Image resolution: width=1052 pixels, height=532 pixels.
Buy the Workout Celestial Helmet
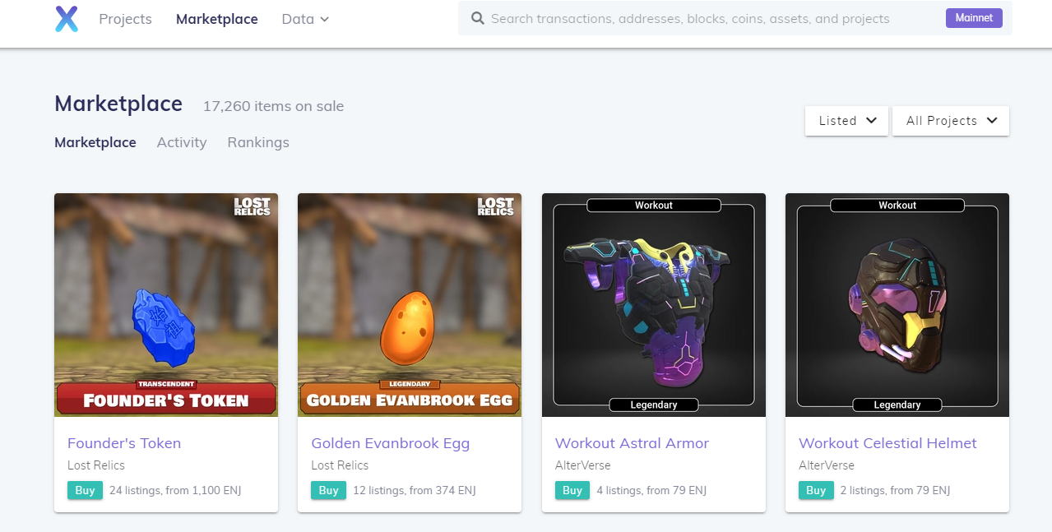point(816,490)
